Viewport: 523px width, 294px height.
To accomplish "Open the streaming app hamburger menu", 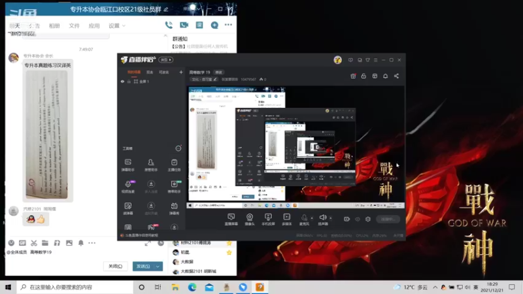I will (x=375, y=60).
